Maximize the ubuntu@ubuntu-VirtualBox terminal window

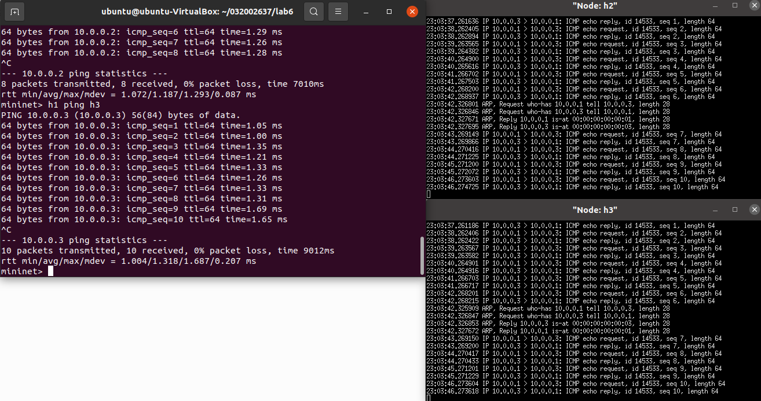pyautogui.click(x=389, y=12)
